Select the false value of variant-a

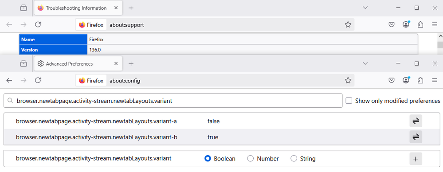(x=213, y=121)
